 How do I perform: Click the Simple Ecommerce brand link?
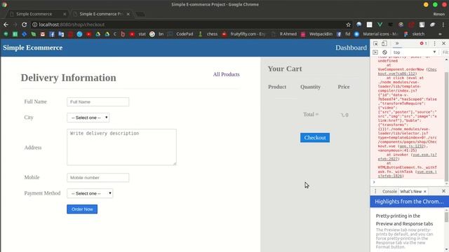33,48
